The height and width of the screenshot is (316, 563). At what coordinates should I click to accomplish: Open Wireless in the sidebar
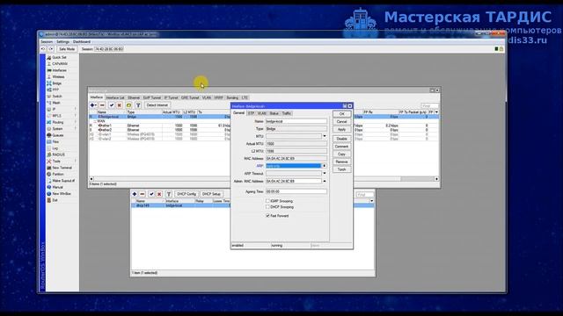(x=58, y=76)
